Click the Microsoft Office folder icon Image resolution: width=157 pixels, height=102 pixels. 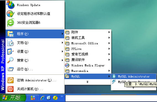[x=67, y=43]
